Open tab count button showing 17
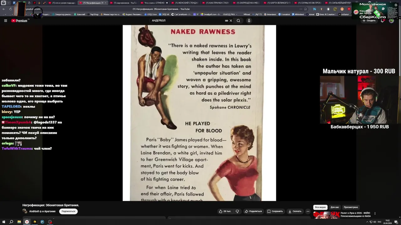 3,3
